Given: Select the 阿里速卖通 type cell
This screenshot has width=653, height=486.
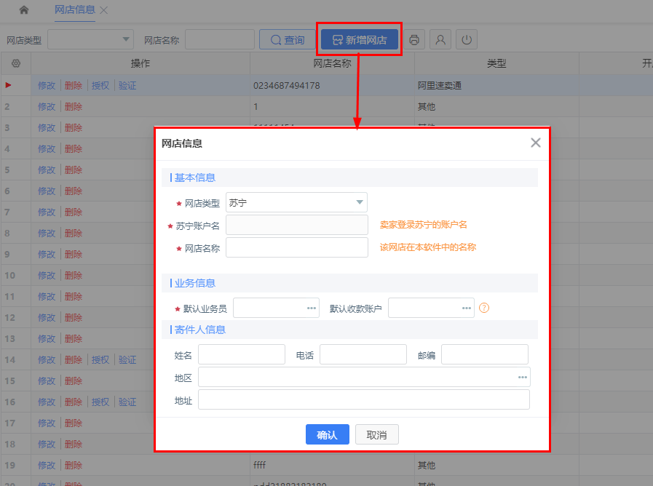Looking at the screenshot, I should coord(496,85).
